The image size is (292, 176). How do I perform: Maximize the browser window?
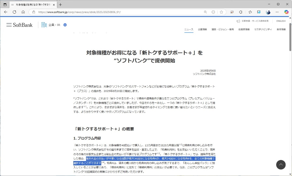[x=278, y=4]
